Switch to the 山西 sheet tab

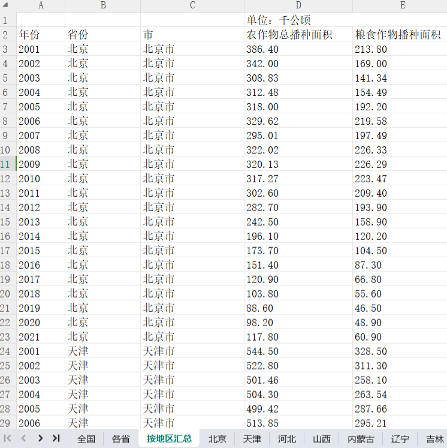(322, 439)
